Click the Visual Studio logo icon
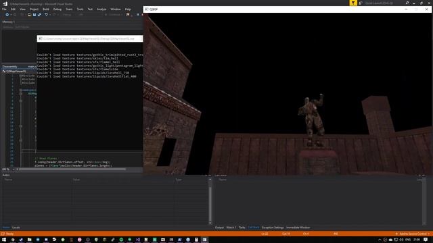The width and height of the screenshot is (433, 243). [5, 3]
